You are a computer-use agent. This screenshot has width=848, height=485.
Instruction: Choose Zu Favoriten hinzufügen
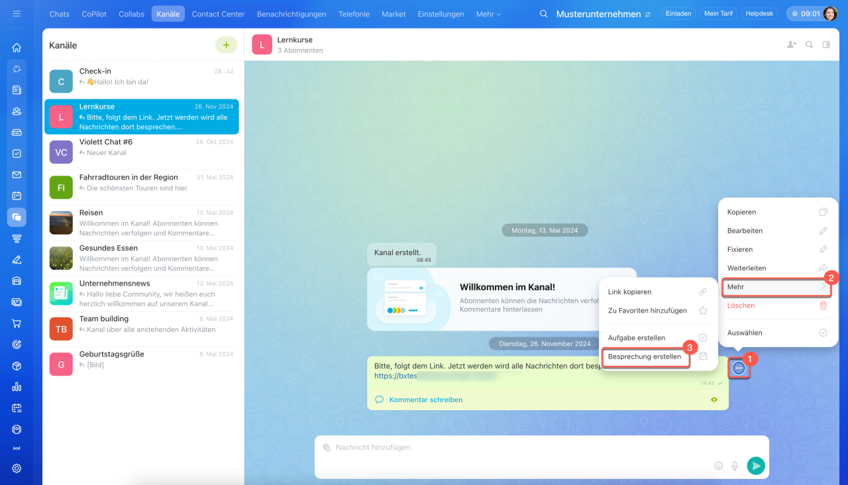point(658,310)
